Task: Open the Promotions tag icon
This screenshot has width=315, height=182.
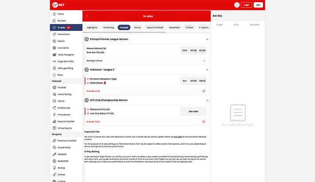Action: (x=54, y=34)
